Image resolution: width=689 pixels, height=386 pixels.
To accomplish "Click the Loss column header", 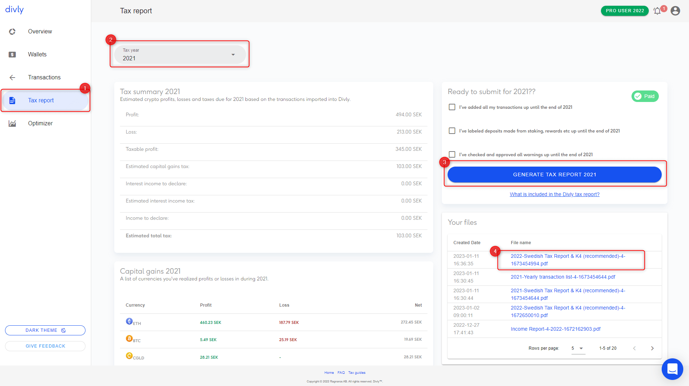I will pyautogui.click(x=284, y=305).
